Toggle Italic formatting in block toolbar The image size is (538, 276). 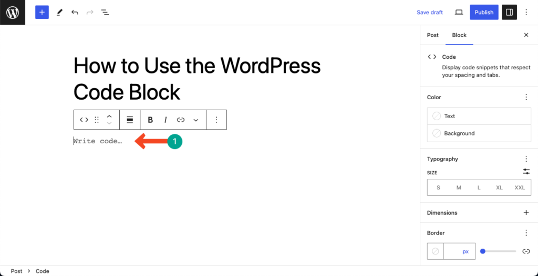point(165,120)
